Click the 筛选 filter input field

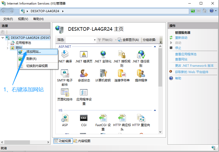(x=79, y=40)
